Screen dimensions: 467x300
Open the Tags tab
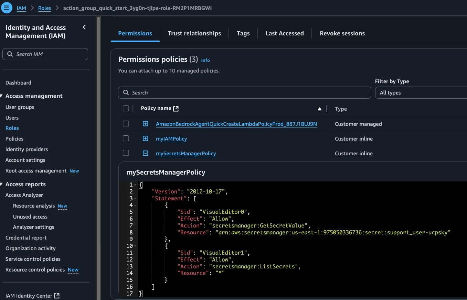(243, 33)
